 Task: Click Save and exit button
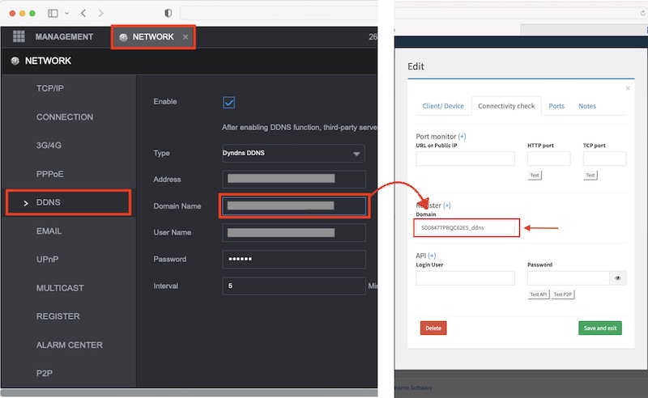[599, 328]
